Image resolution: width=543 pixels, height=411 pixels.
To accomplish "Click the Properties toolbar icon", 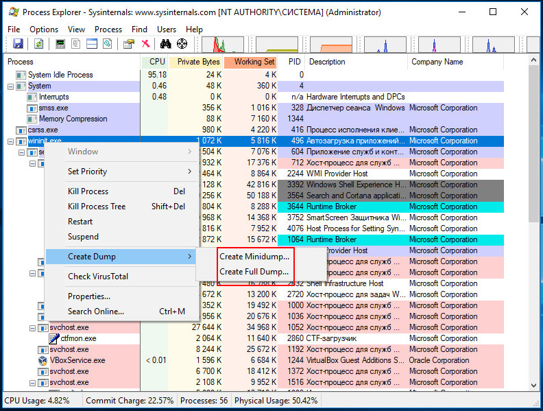I will click(129, 44).
